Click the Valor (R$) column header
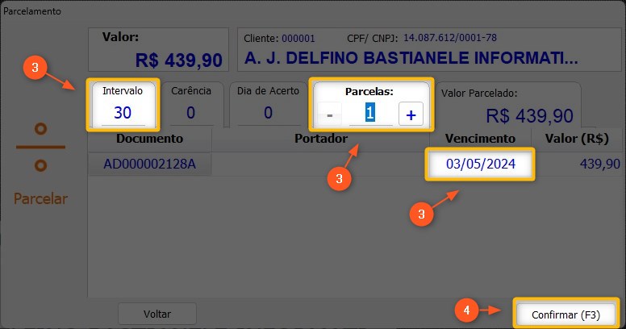 [576, 139]
